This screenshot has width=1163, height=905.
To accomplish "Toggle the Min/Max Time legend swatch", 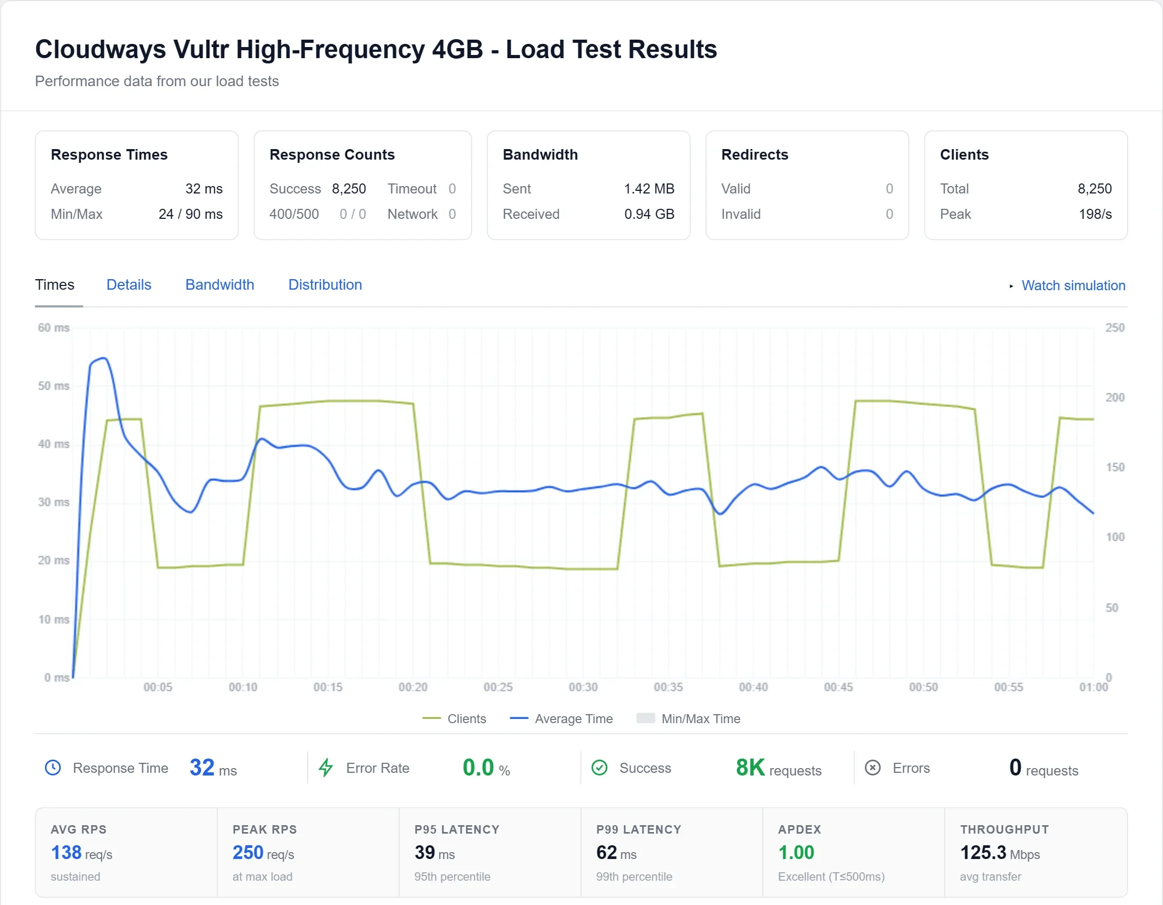I will 645,719.
